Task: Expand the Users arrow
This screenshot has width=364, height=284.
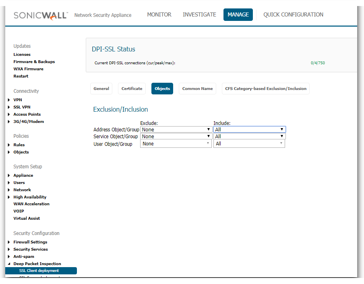Action: pyautogui.click(x=9, y=182)
